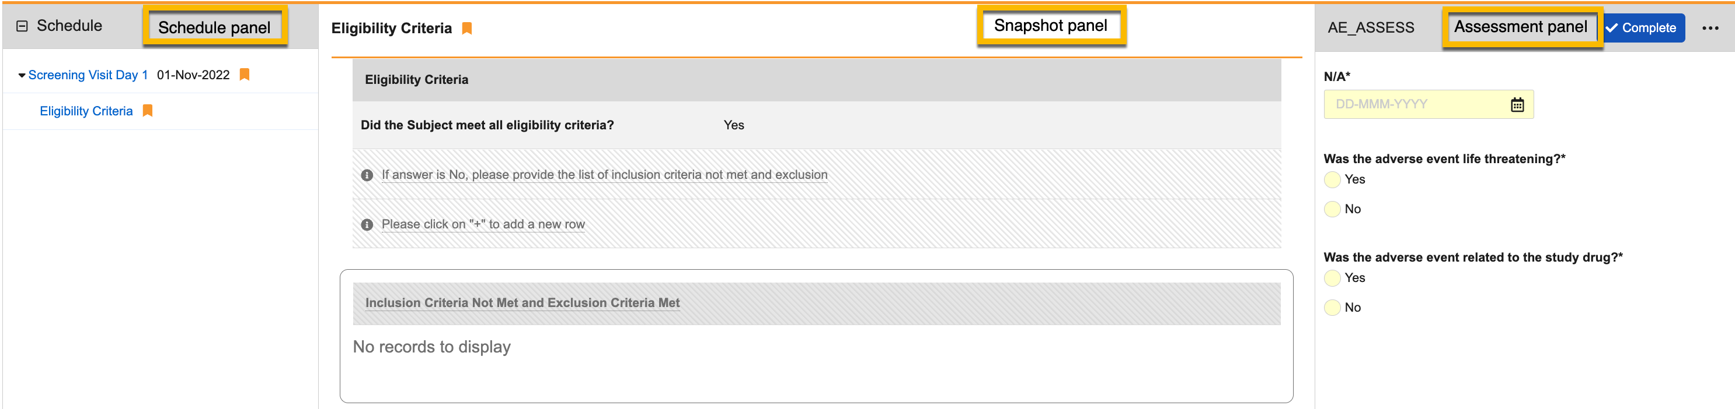This screenshot has width=1735, height=409.
Task: Click info icon beside inclusion criteria hint
Action: [367, 175]
